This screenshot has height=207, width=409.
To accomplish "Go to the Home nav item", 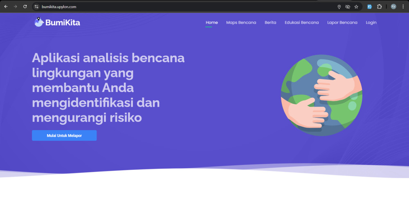I will [211, 22].
